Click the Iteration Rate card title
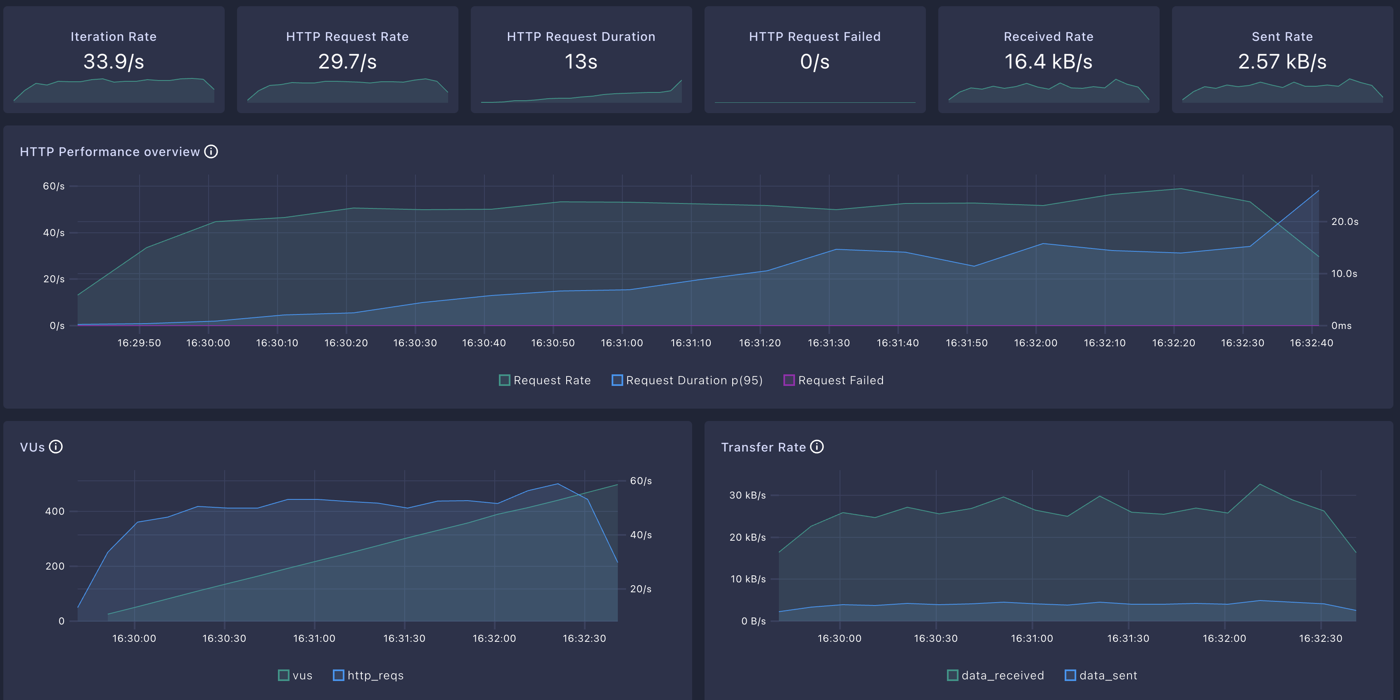 (114, 36)
